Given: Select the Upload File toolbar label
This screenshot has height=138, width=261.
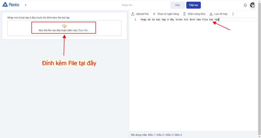Looking at the screenshot, I should click(x=142, y=14).
